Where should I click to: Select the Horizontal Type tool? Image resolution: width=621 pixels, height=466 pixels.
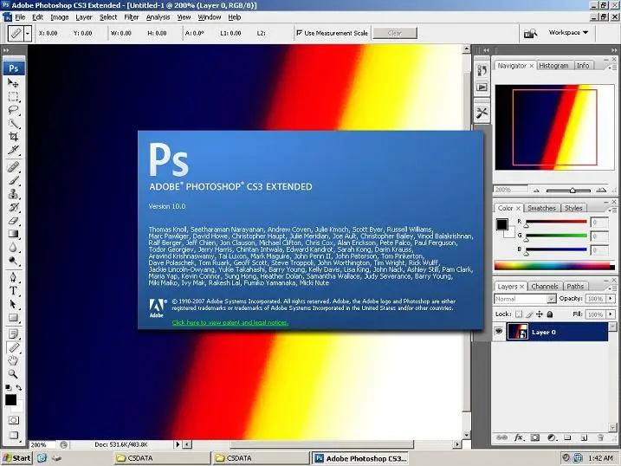[13, 291]
